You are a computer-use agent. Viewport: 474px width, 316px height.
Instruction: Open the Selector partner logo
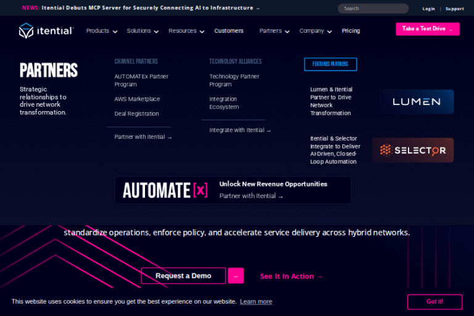412,150
